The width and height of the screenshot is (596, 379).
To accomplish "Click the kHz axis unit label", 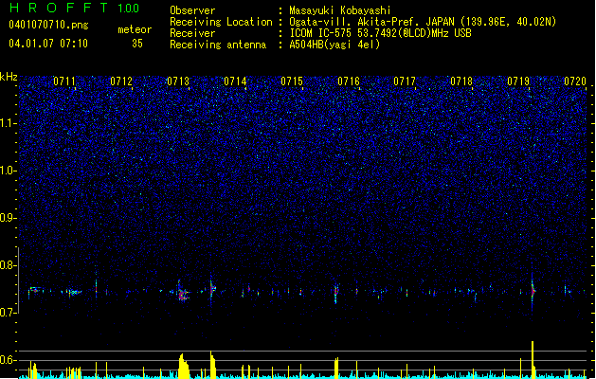I will tap(9, 77).
